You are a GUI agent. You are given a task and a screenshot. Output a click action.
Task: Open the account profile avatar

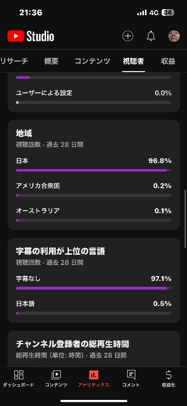174,36
